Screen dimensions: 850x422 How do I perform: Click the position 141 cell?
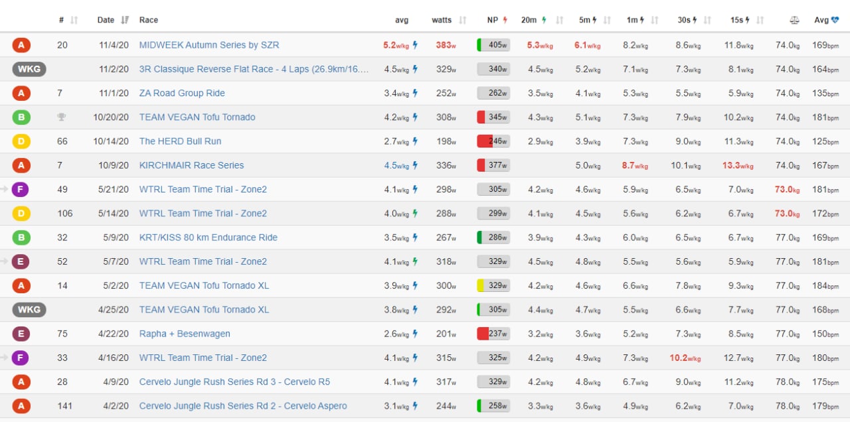click(65, 406)
